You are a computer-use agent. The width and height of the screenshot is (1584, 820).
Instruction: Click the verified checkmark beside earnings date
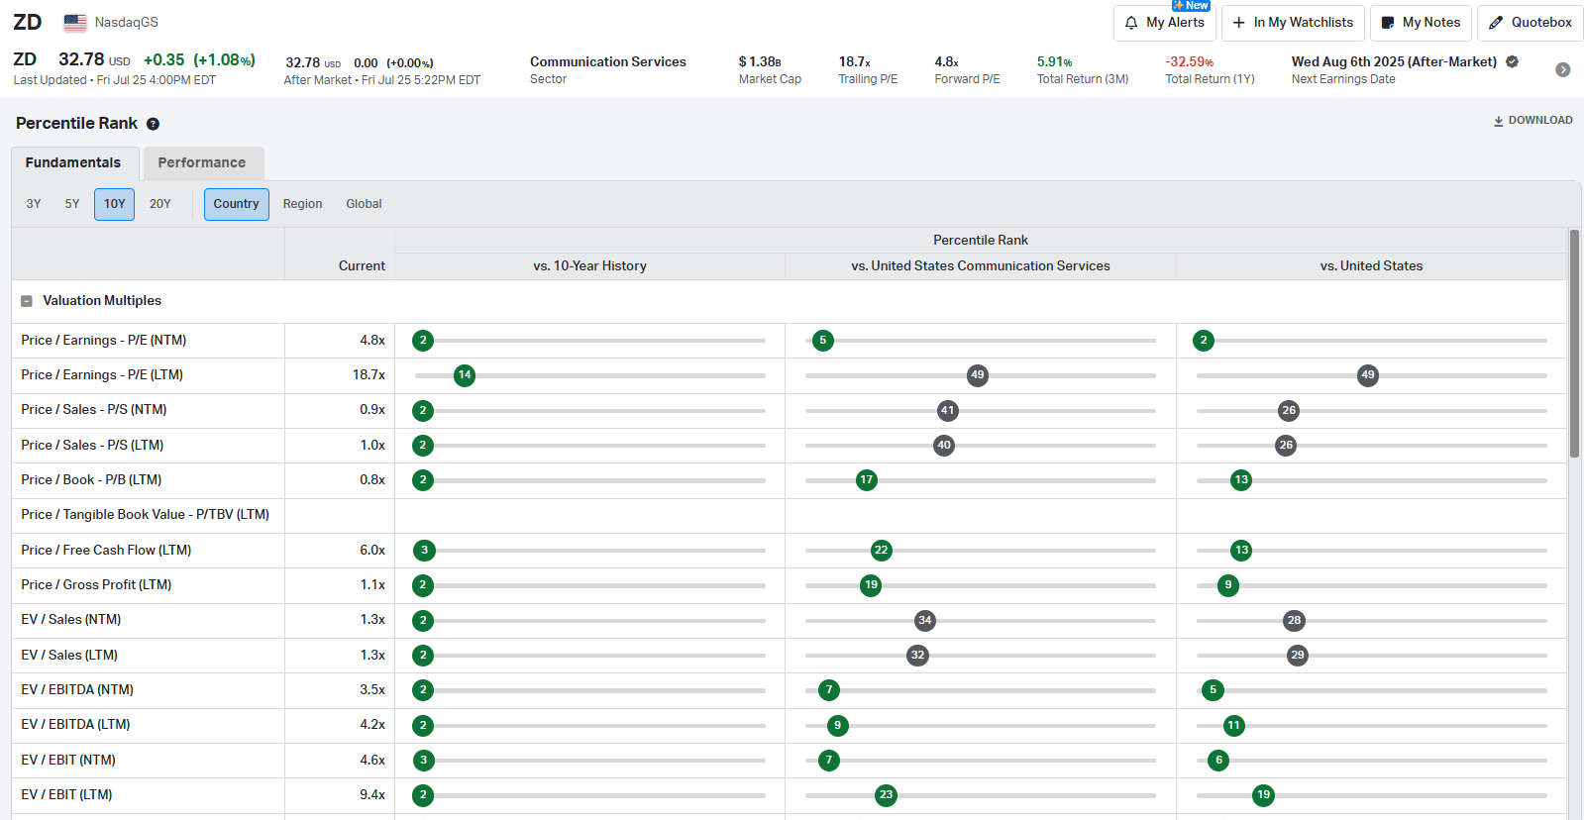pyautogui.click(x=1512, y=61)
